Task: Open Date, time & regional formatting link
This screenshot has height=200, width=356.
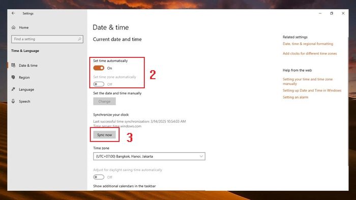Action: tap(308, 44)
